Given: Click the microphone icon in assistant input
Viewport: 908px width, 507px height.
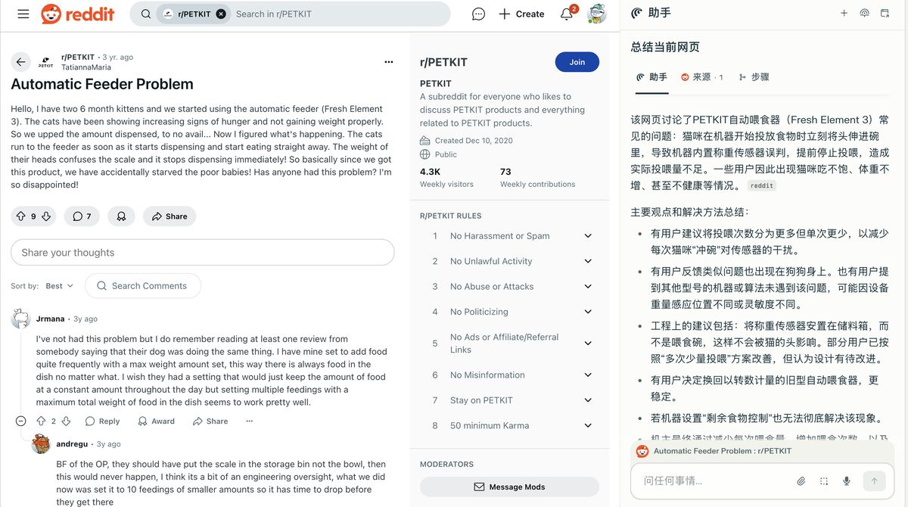Looking at the screenshot, I should click(x=847, y=481).
